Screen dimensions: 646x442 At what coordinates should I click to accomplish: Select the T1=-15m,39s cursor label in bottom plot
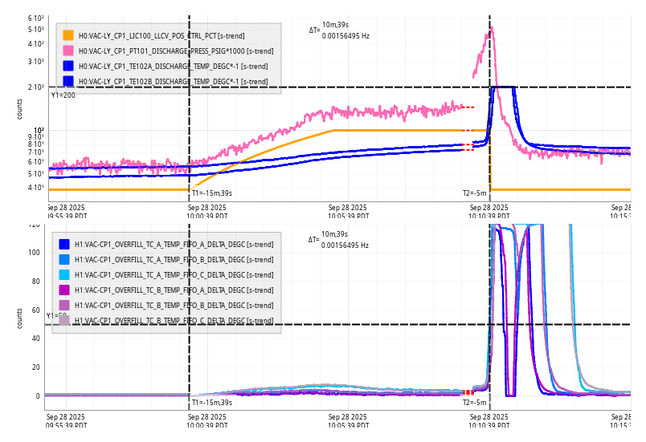coord(212,402)
